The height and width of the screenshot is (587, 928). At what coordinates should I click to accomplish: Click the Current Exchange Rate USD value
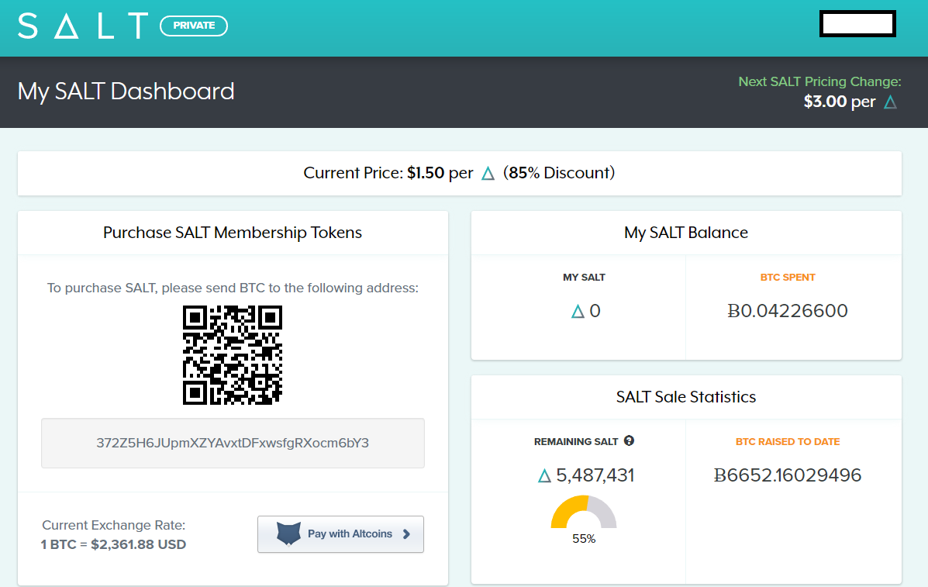(113, 544)
